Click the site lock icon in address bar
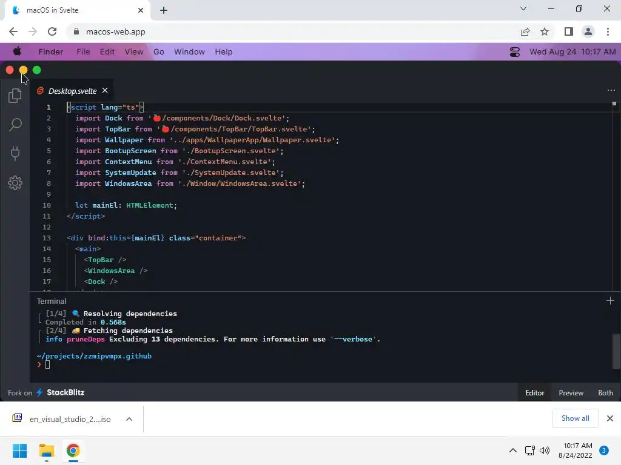This screenshot has width=621, height=465. point(76,31)
